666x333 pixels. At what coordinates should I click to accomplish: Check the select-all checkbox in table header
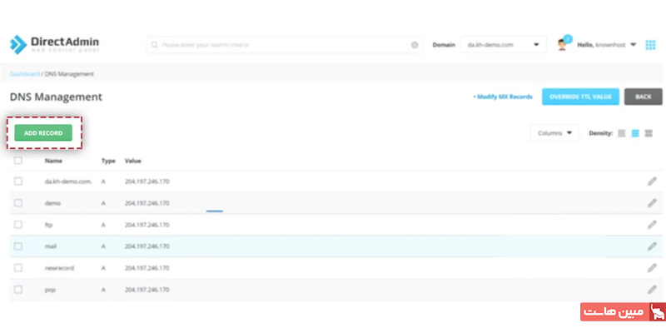pos(18,160)
